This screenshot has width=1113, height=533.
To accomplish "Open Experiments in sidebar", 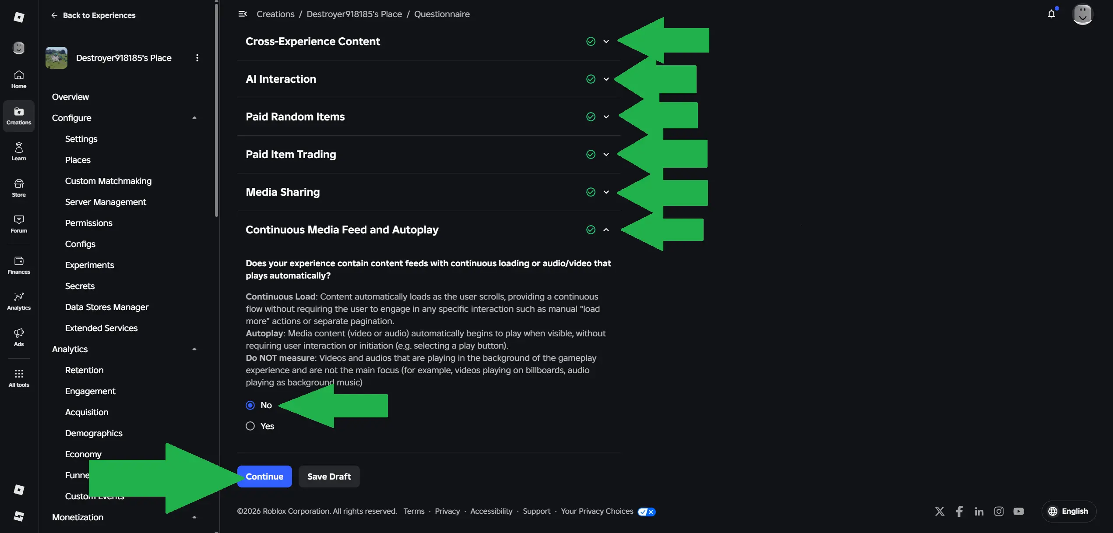I will [x=89, y=265].
